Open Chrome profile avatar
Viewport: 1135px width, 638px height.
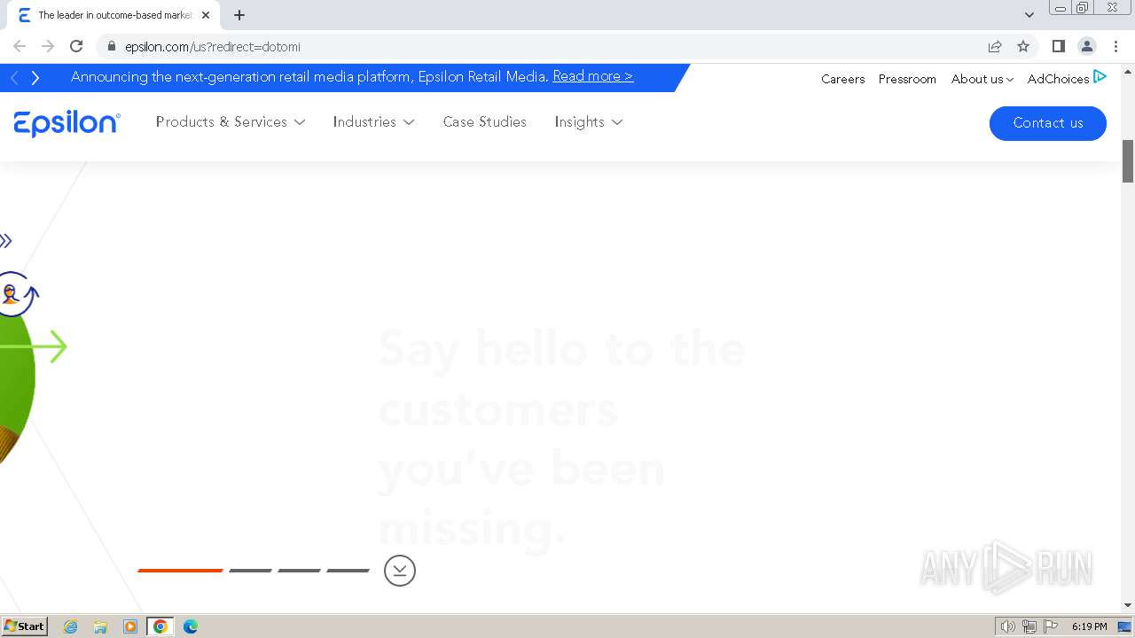(1086, 46)
